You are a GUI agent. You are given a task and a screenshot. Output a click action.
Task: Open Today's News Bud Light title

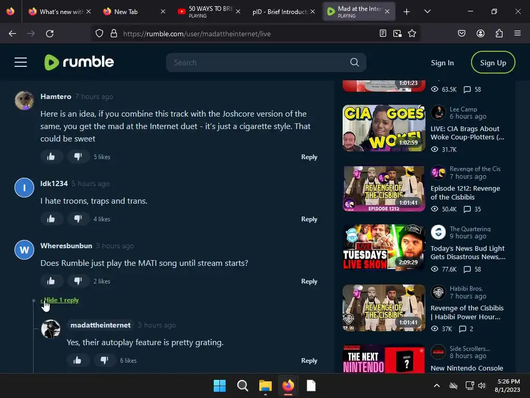point(468,252)
